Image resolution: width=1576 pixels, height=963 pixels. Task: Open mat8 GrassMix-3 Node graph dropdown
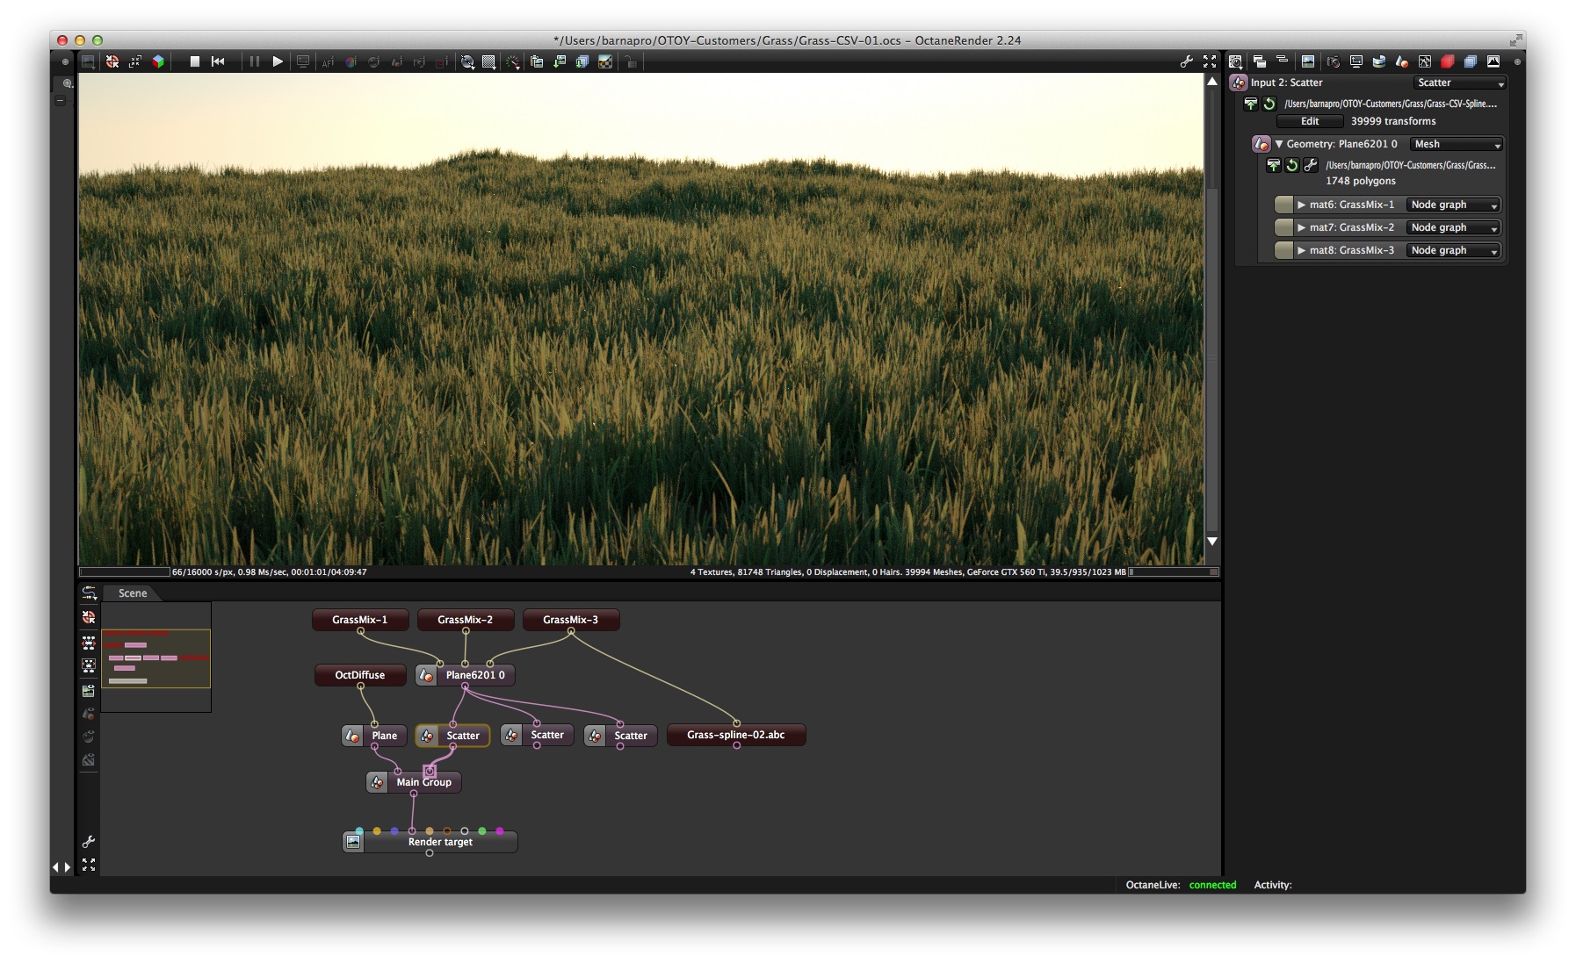pos(1453,250)
